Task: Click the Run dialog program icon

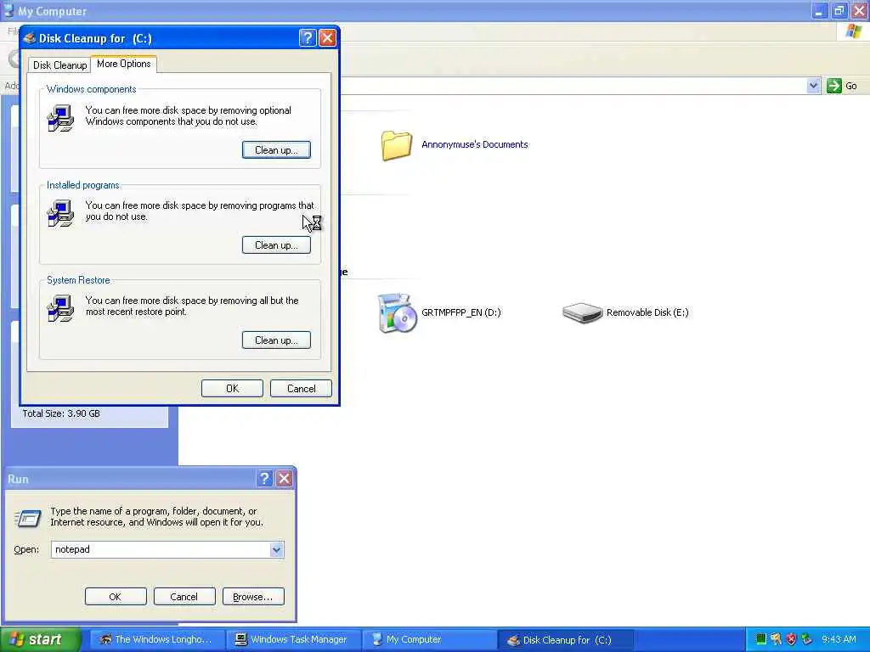Action: 28,518
